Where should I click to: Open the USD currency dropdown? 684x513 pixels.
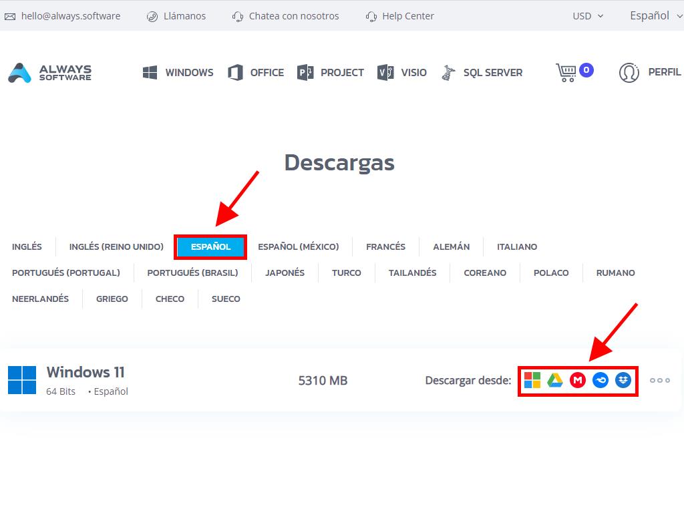pos(587,16)
